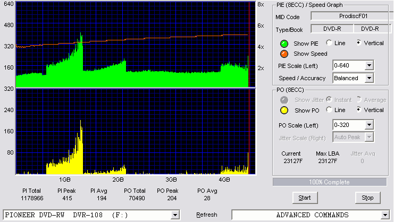Viewport: 394px width, 222px height.
Task: Click the Jitter Scale (Right) label
Action: coord(302,138)
